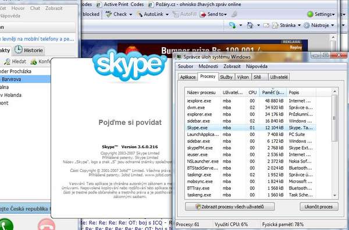
Task: Click red hang up button in Skype
Action: coord(47,224)
